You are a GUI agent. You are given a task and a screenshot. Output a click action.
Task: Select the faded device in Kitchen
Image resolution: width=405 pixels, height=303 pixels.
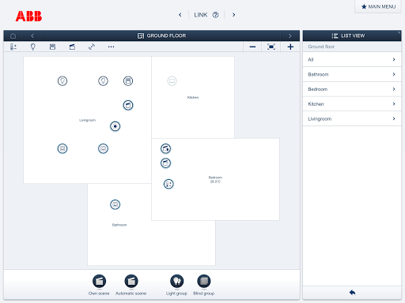pyautogui.click(x=172, y=80)
